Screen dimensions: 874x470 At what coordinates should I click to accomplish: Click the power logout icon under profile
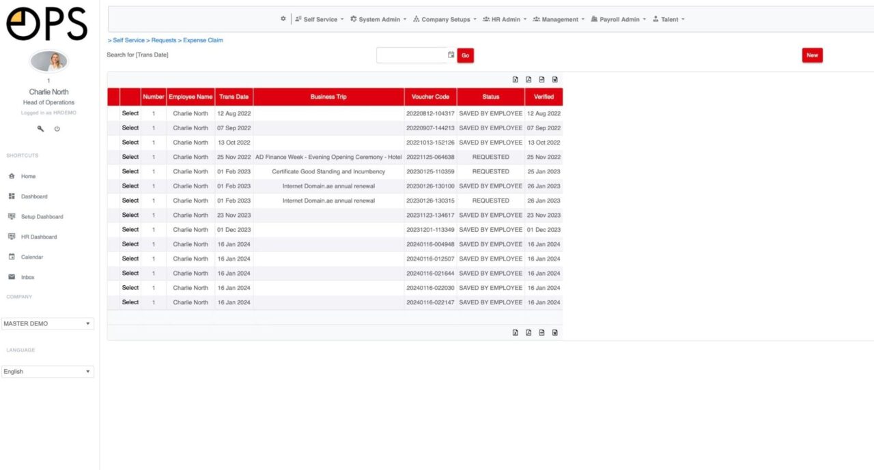(57, 128)
